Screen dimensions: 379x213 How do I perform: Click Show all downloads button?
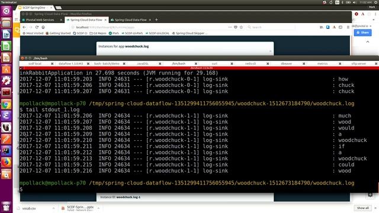[x=363, y=208]
